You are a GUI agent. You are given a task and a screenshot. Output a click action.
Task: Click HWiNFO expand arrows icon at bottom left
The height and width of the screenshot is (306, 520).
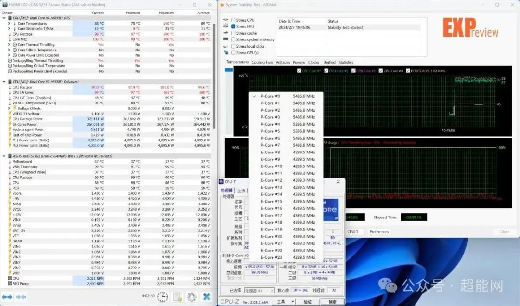click(x=7, y=297)
